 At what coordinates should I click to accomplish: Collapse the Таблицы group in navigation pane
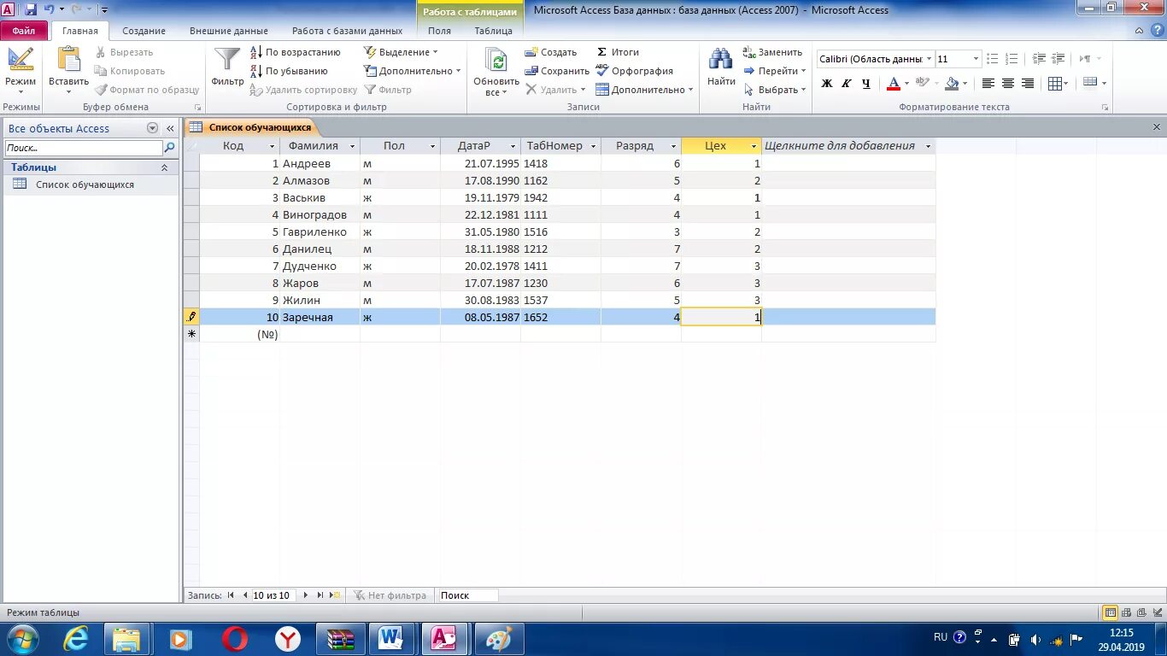coord(165,167)
